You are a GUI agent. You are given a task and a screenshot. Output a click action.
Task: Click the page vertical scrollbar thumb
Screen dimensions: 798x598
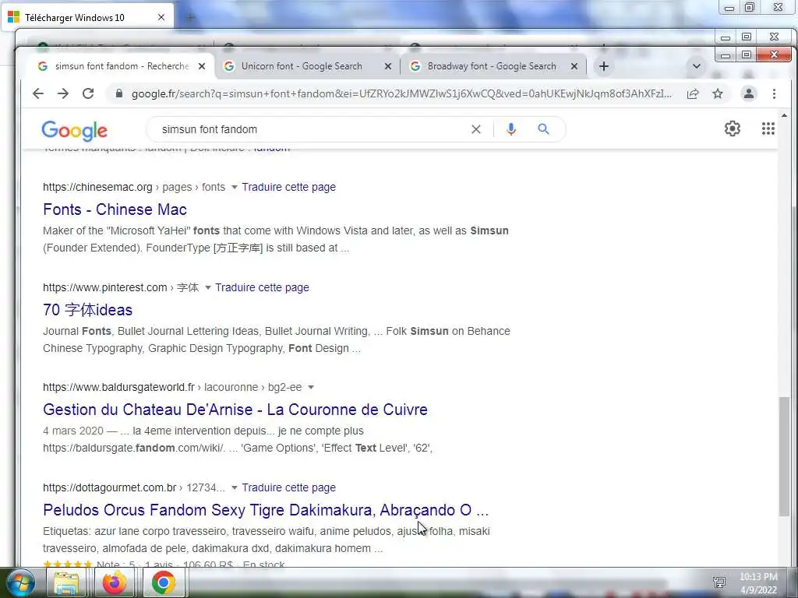pyautogui.click(x=784, y=456)
